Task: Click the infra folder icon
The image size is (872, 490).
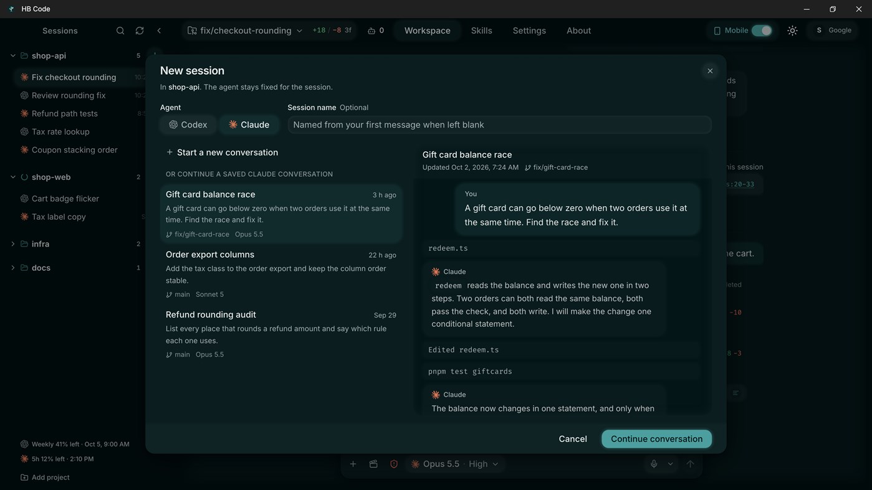Action: 24,244
